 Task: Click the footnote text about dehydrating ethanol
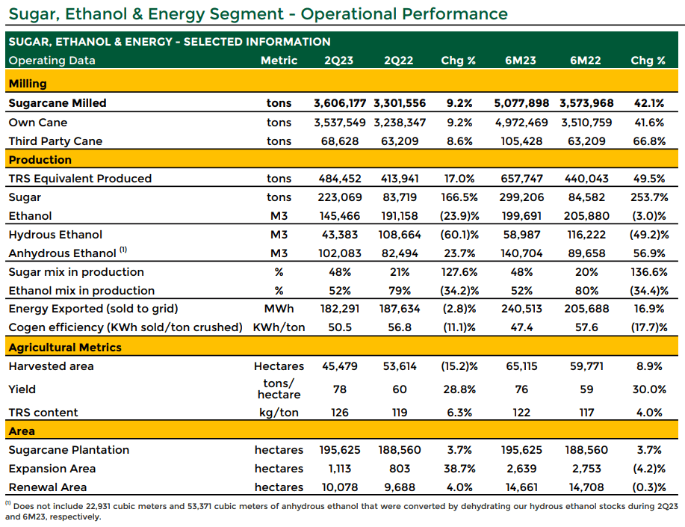341,511
